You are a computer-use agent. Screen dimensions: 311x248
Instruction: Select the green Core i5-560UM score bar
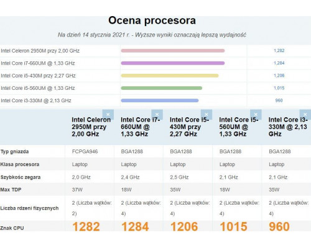162,88
